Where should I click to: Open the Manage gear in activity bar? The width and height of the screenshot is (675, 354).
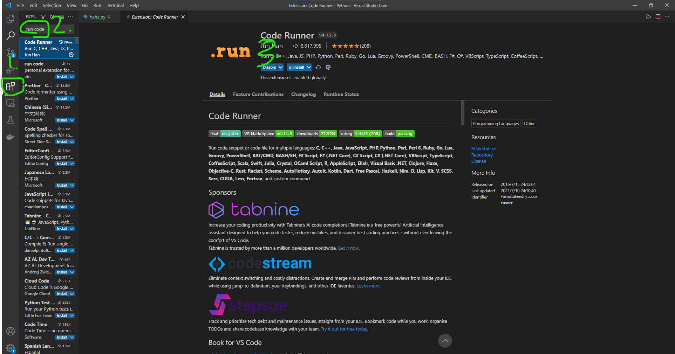pyautogui.click(x=11, y=348)
